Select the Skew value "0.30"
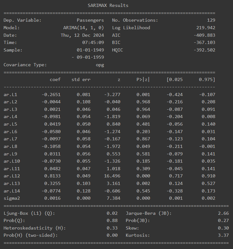Image resolution: width=233 pixels, height=249 pixels. (x=223, y=228)
